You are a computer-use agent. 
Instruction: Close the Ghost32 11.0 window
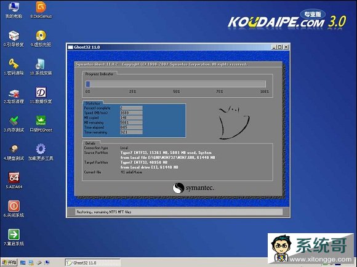pyautogui.click(x=286, y=47)
